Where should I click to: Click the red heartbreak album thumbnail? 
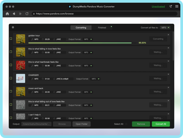(21, 65)
